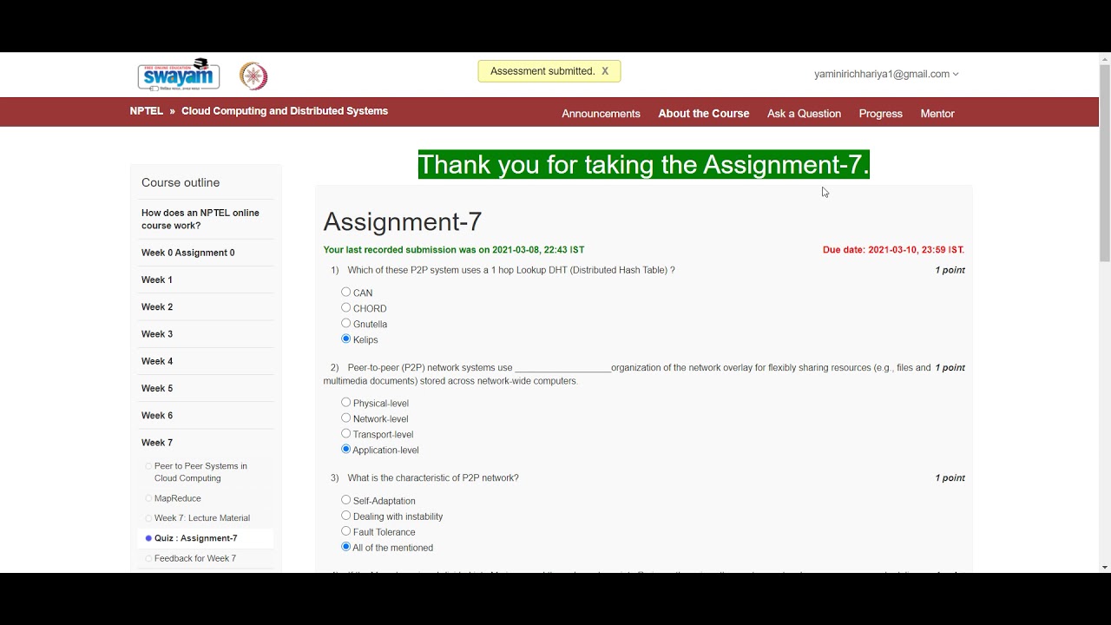Go to NPTEL breadcrumb link
Image resolution: width=1111 pixels, height=625 pixels.
click(147, 111)
